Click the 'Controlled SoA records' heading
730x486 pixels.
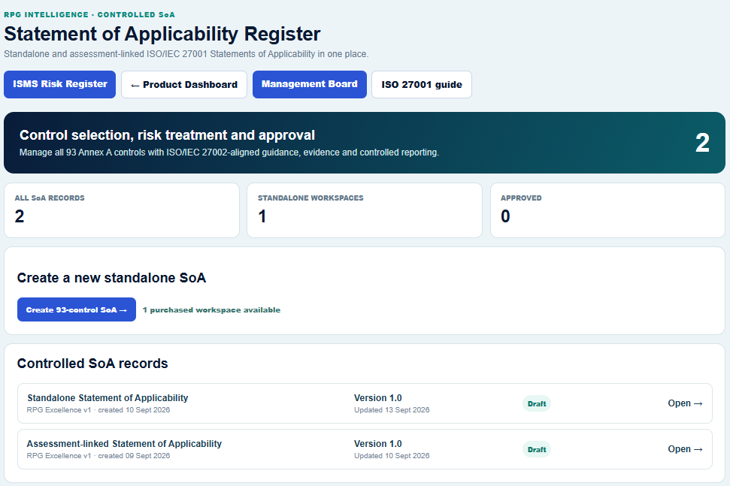tap(92, 364)
